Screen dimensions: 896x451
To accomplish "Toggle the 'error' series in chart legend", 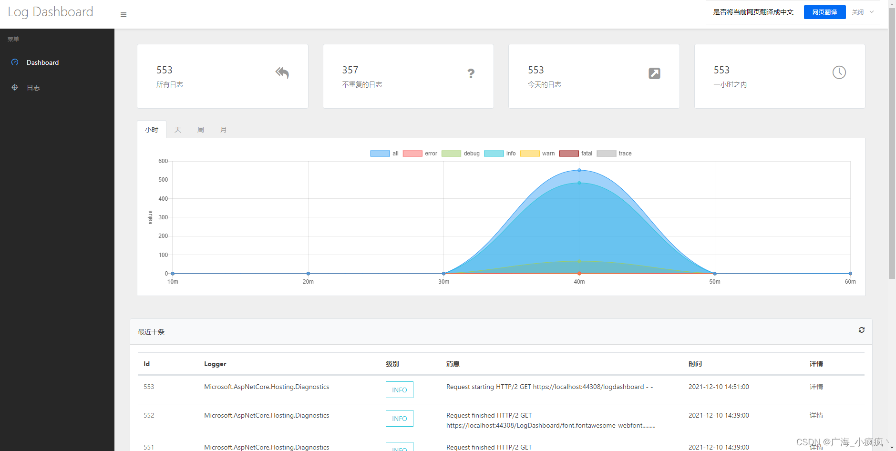I will (420, 154).
